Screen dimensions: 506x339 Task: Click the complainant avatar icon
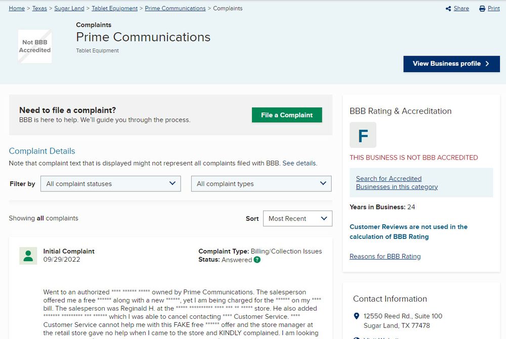(x=28, y=256)
